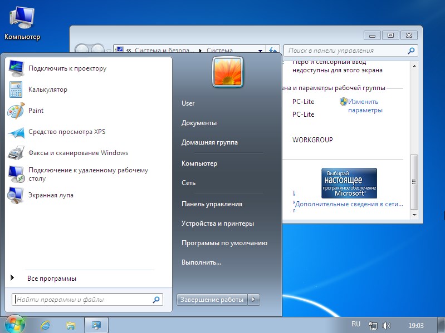Click the Изменить параметры link

365,106
